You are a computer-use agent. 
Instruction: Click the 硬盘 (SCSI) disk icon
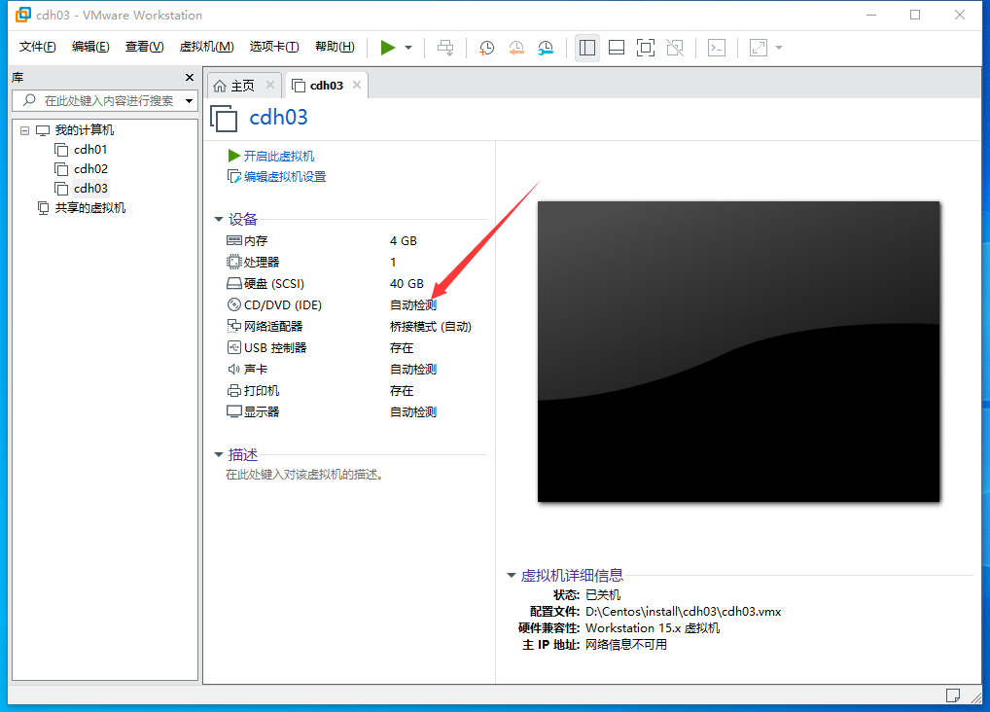tap(234, 284)
